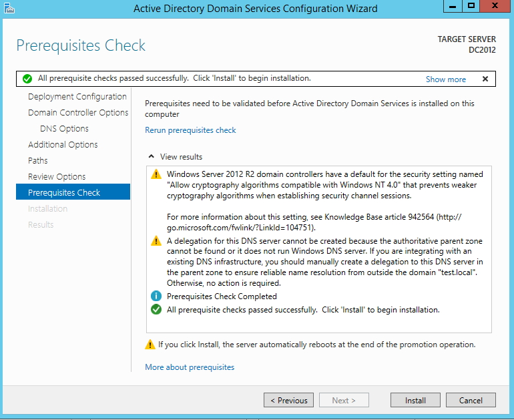Click the wizard app icon in title bar
514x420 pixels.
click(x=9, y=8)
